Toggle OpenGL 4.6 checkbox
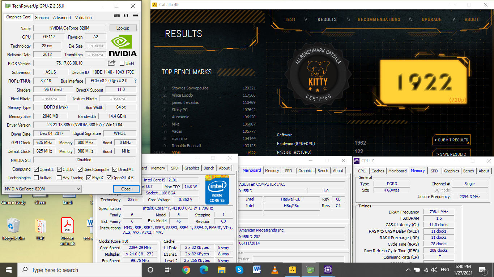 click(108, 178)
